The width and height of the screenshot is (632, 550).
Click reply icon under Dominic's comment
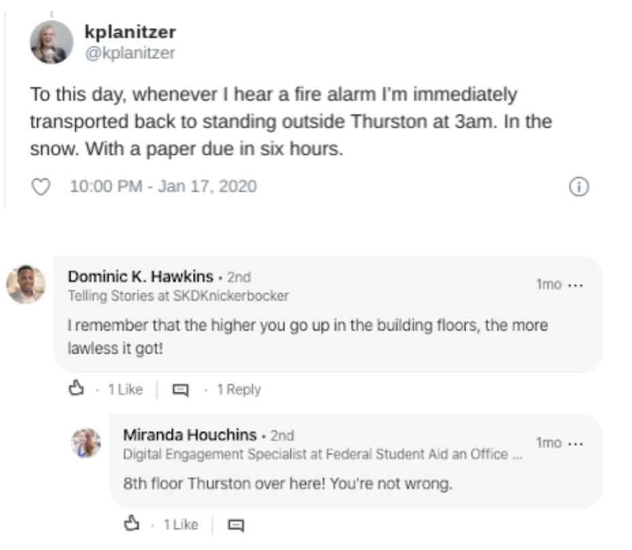click(x=180, y=389)
